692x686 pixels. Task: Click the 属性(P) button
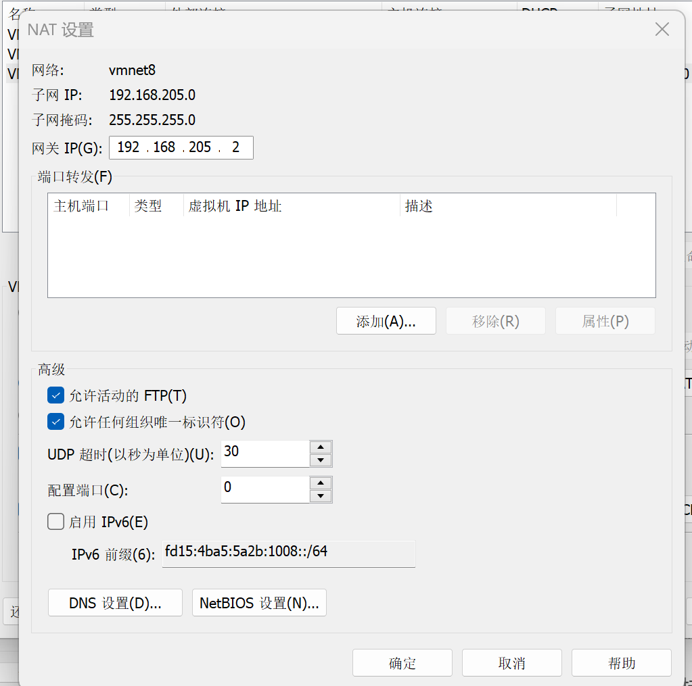tap(605, 320)
